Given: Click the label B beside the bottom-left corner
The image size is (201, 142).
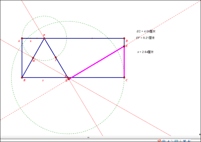Looking at the screenshot, I should tap(24, 80).
